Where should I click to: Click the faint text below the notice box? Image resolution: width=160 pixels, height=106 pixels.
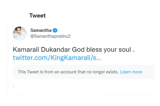point(53,86)
